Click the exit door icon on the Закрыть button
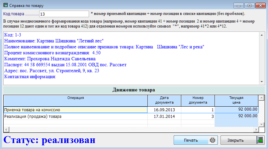The image size is (268, 149). click(x=260, y=140)
